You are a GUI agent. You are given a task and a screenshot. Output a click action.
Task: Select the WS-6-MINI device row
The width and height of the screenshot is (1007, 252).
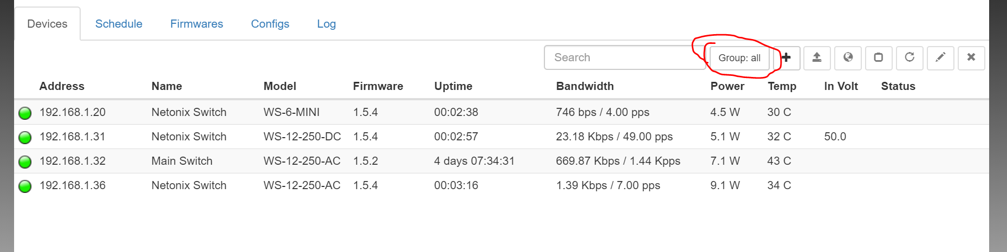(291, 112)
